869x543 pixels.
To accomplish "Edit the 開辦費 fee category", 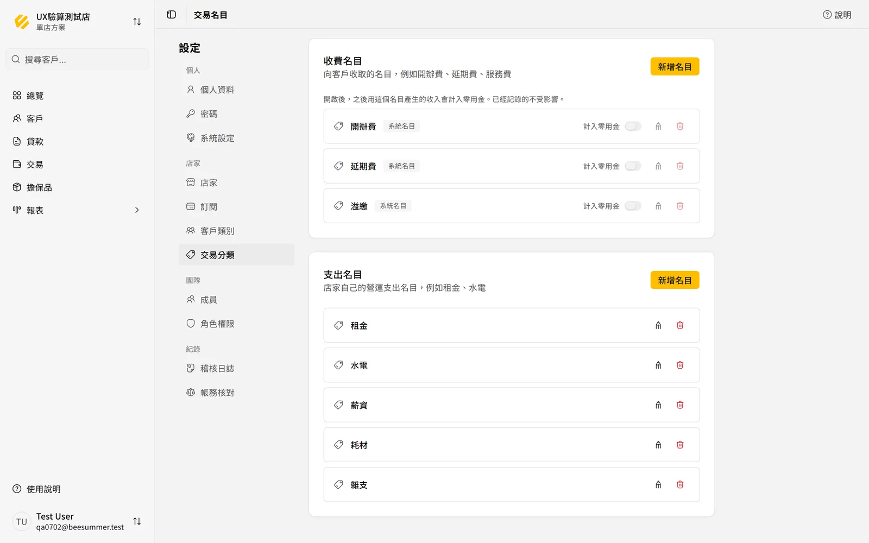I will coord(658,127).
